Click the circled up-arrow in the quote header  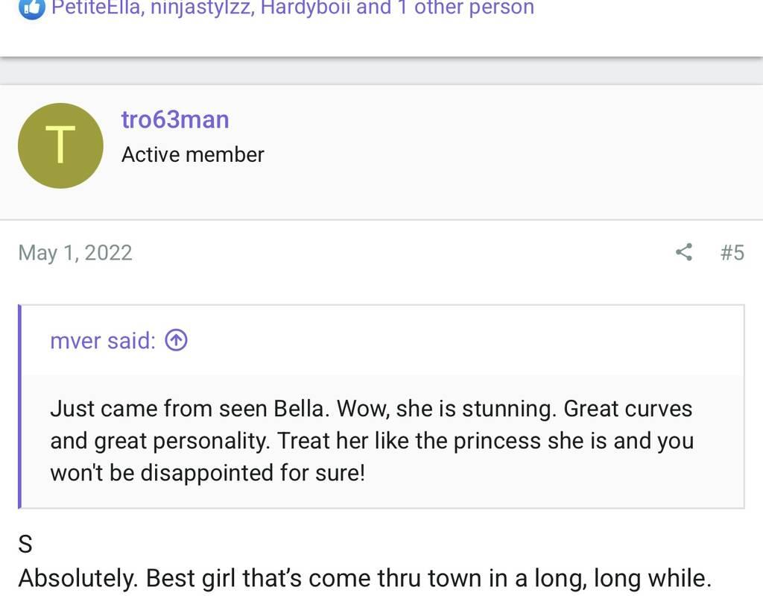pyautogui.click(x=176, y=341)
